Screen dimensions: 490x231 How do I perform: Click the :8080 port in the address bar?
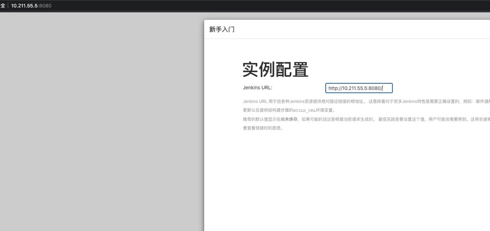[44, 5]
